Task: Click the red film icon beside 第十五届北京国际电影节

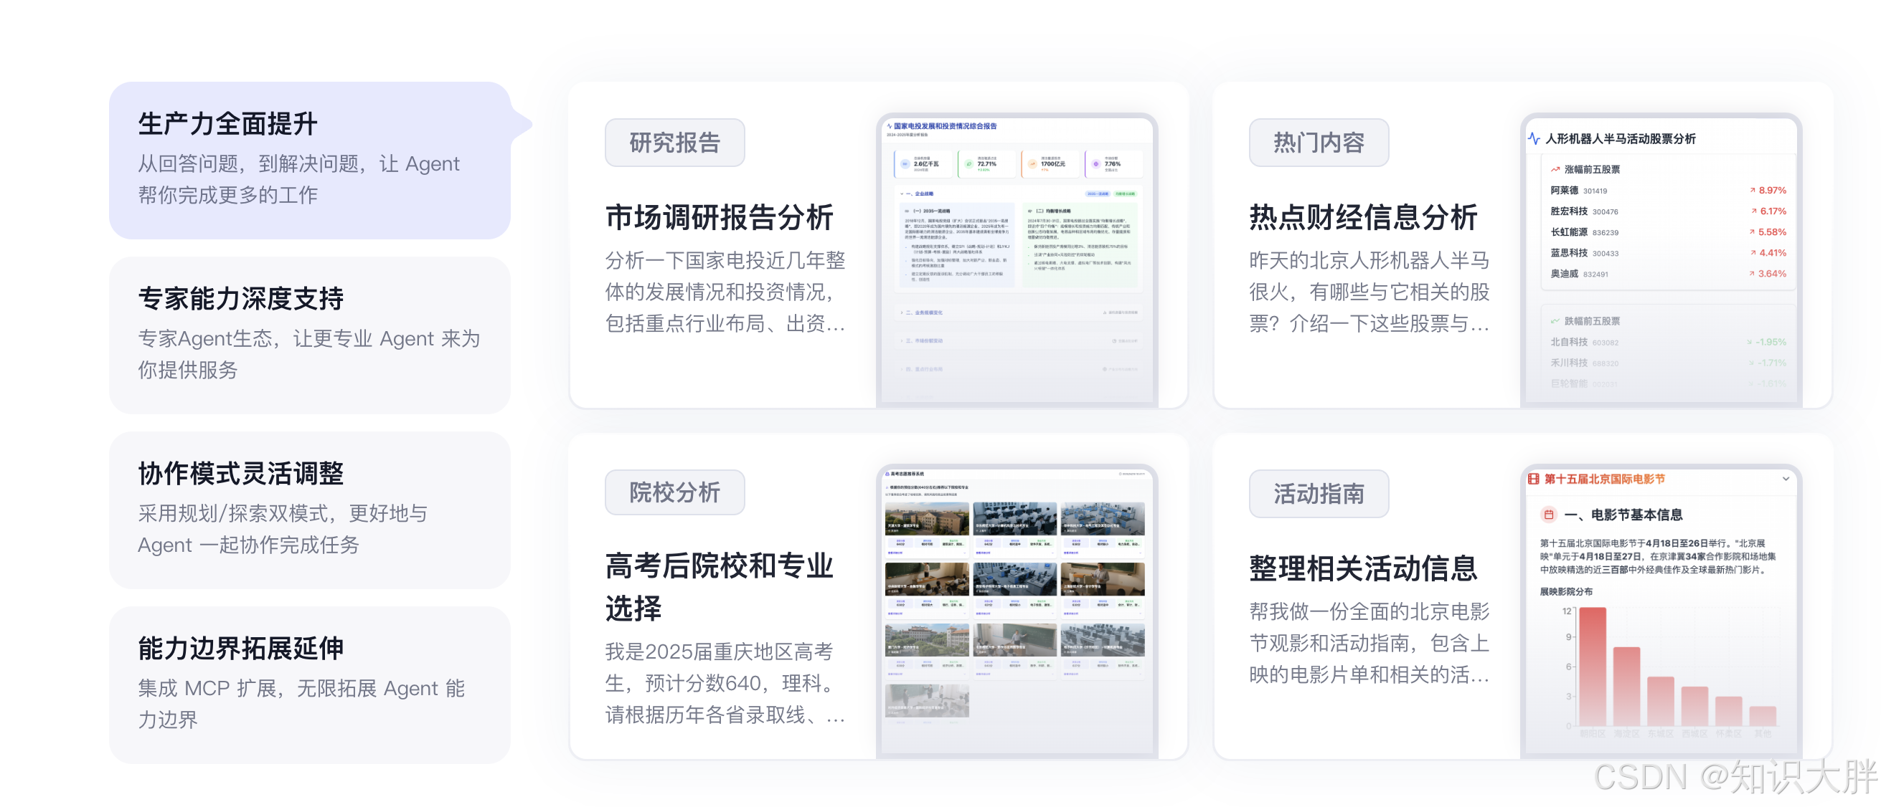Action: (1534, 479)
